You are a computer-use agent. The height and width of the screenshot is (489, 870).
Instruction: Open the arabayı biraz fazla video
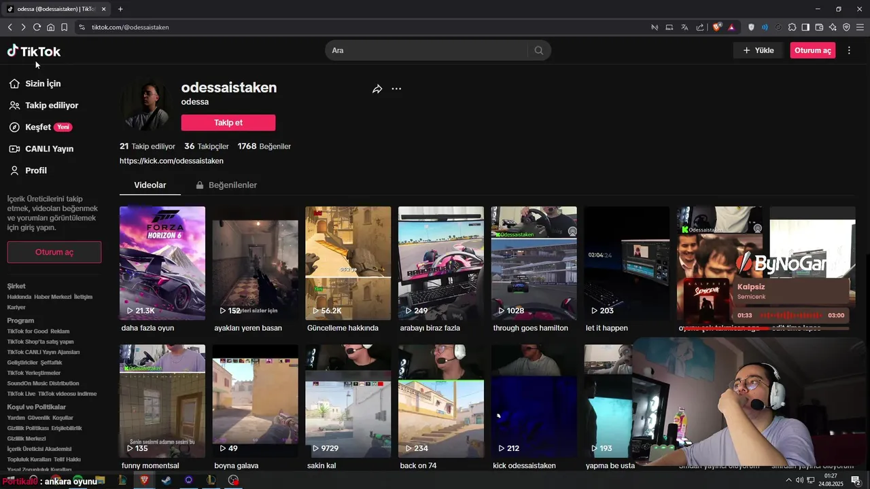tap(441, 263)
